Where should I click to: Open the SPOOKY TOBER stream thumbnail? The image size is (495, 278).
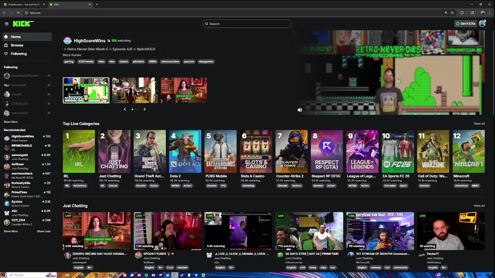click(x=167, y=231)
